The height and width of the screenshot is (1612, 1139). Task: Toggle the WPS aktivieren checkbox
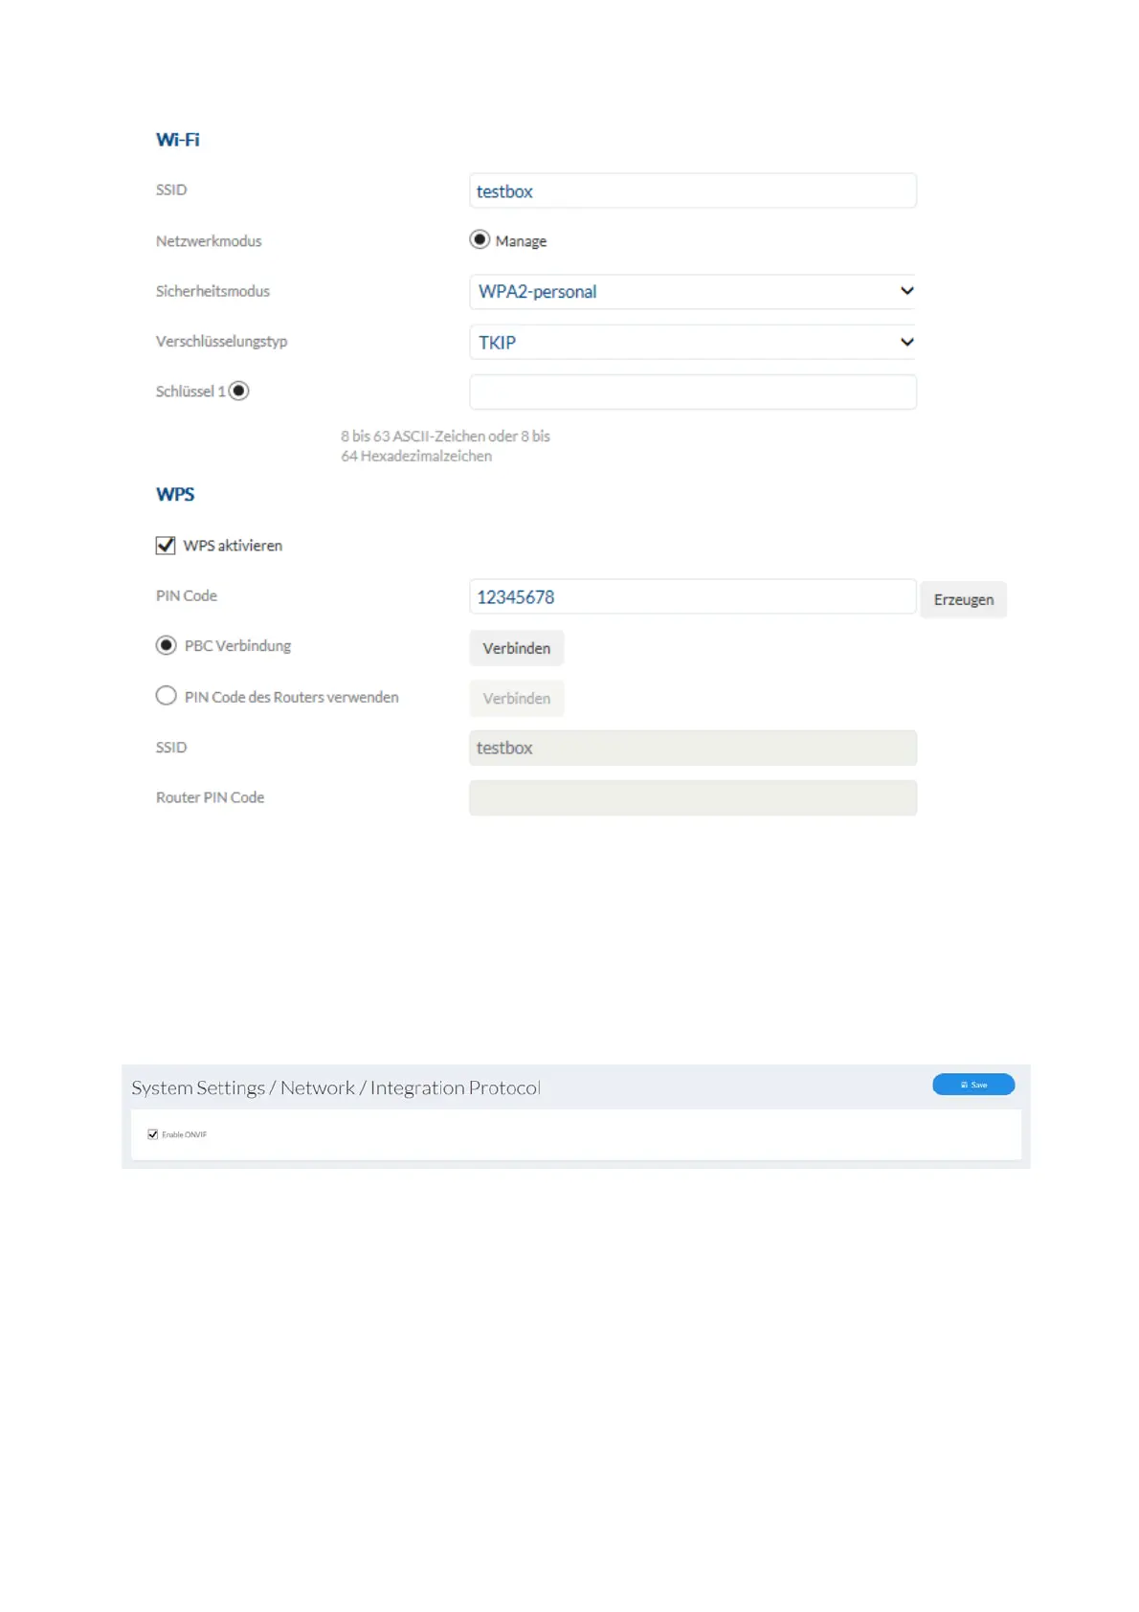166,546
